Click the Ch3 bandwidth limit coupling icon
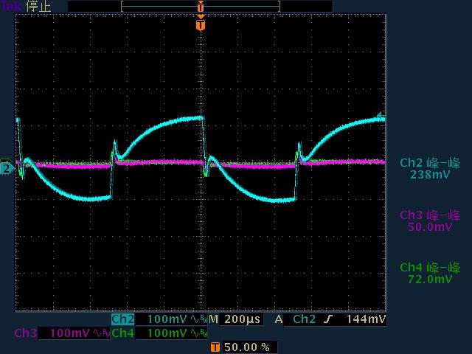Screen dimensions: 472x354 click(102, 333)
